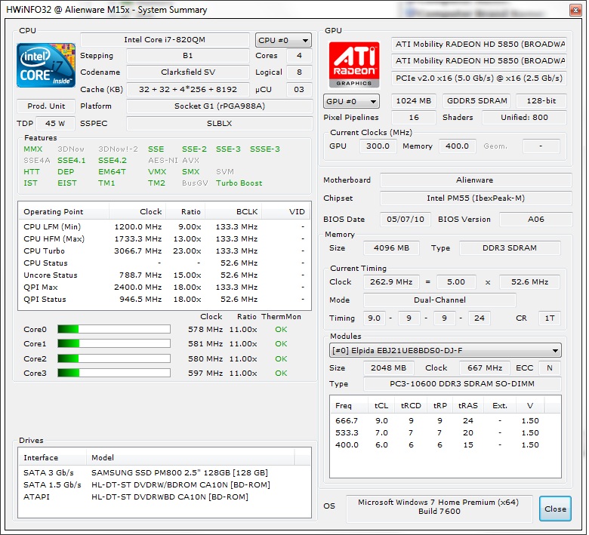Click the Core3 usage bar

pos(114,373)
